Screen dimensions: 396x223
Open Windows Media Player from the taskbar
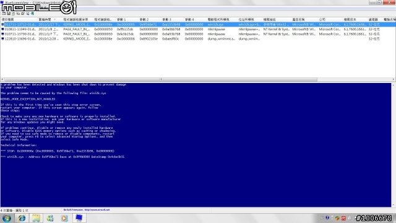(x=64, y=218)
